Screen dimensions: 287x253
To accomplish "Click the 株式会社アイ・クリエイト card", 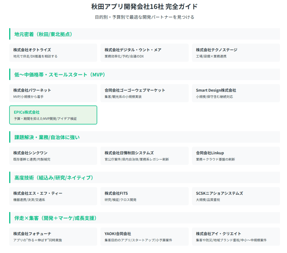I will coord(236,237).
